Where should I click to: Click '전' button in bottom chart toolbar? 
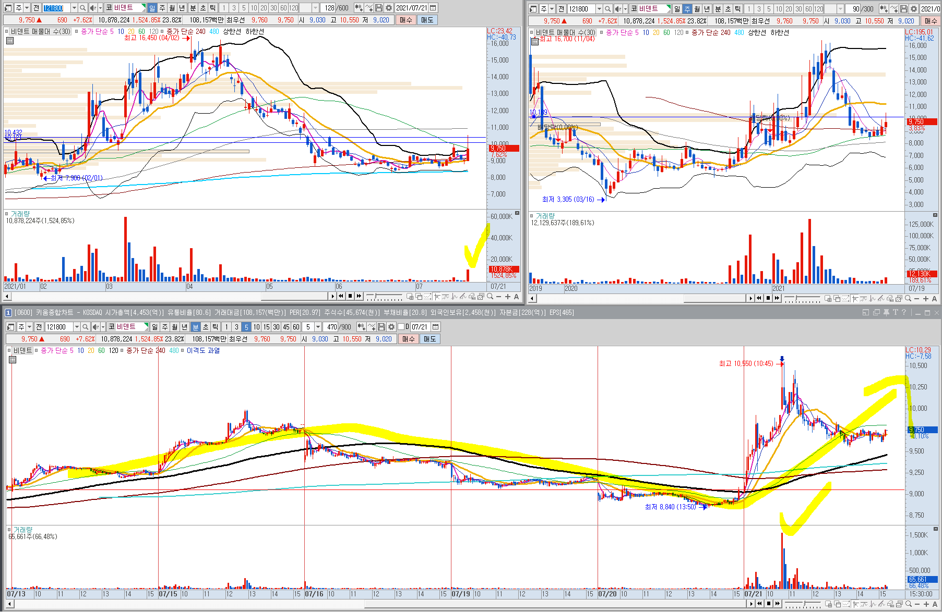pos(39,327)
